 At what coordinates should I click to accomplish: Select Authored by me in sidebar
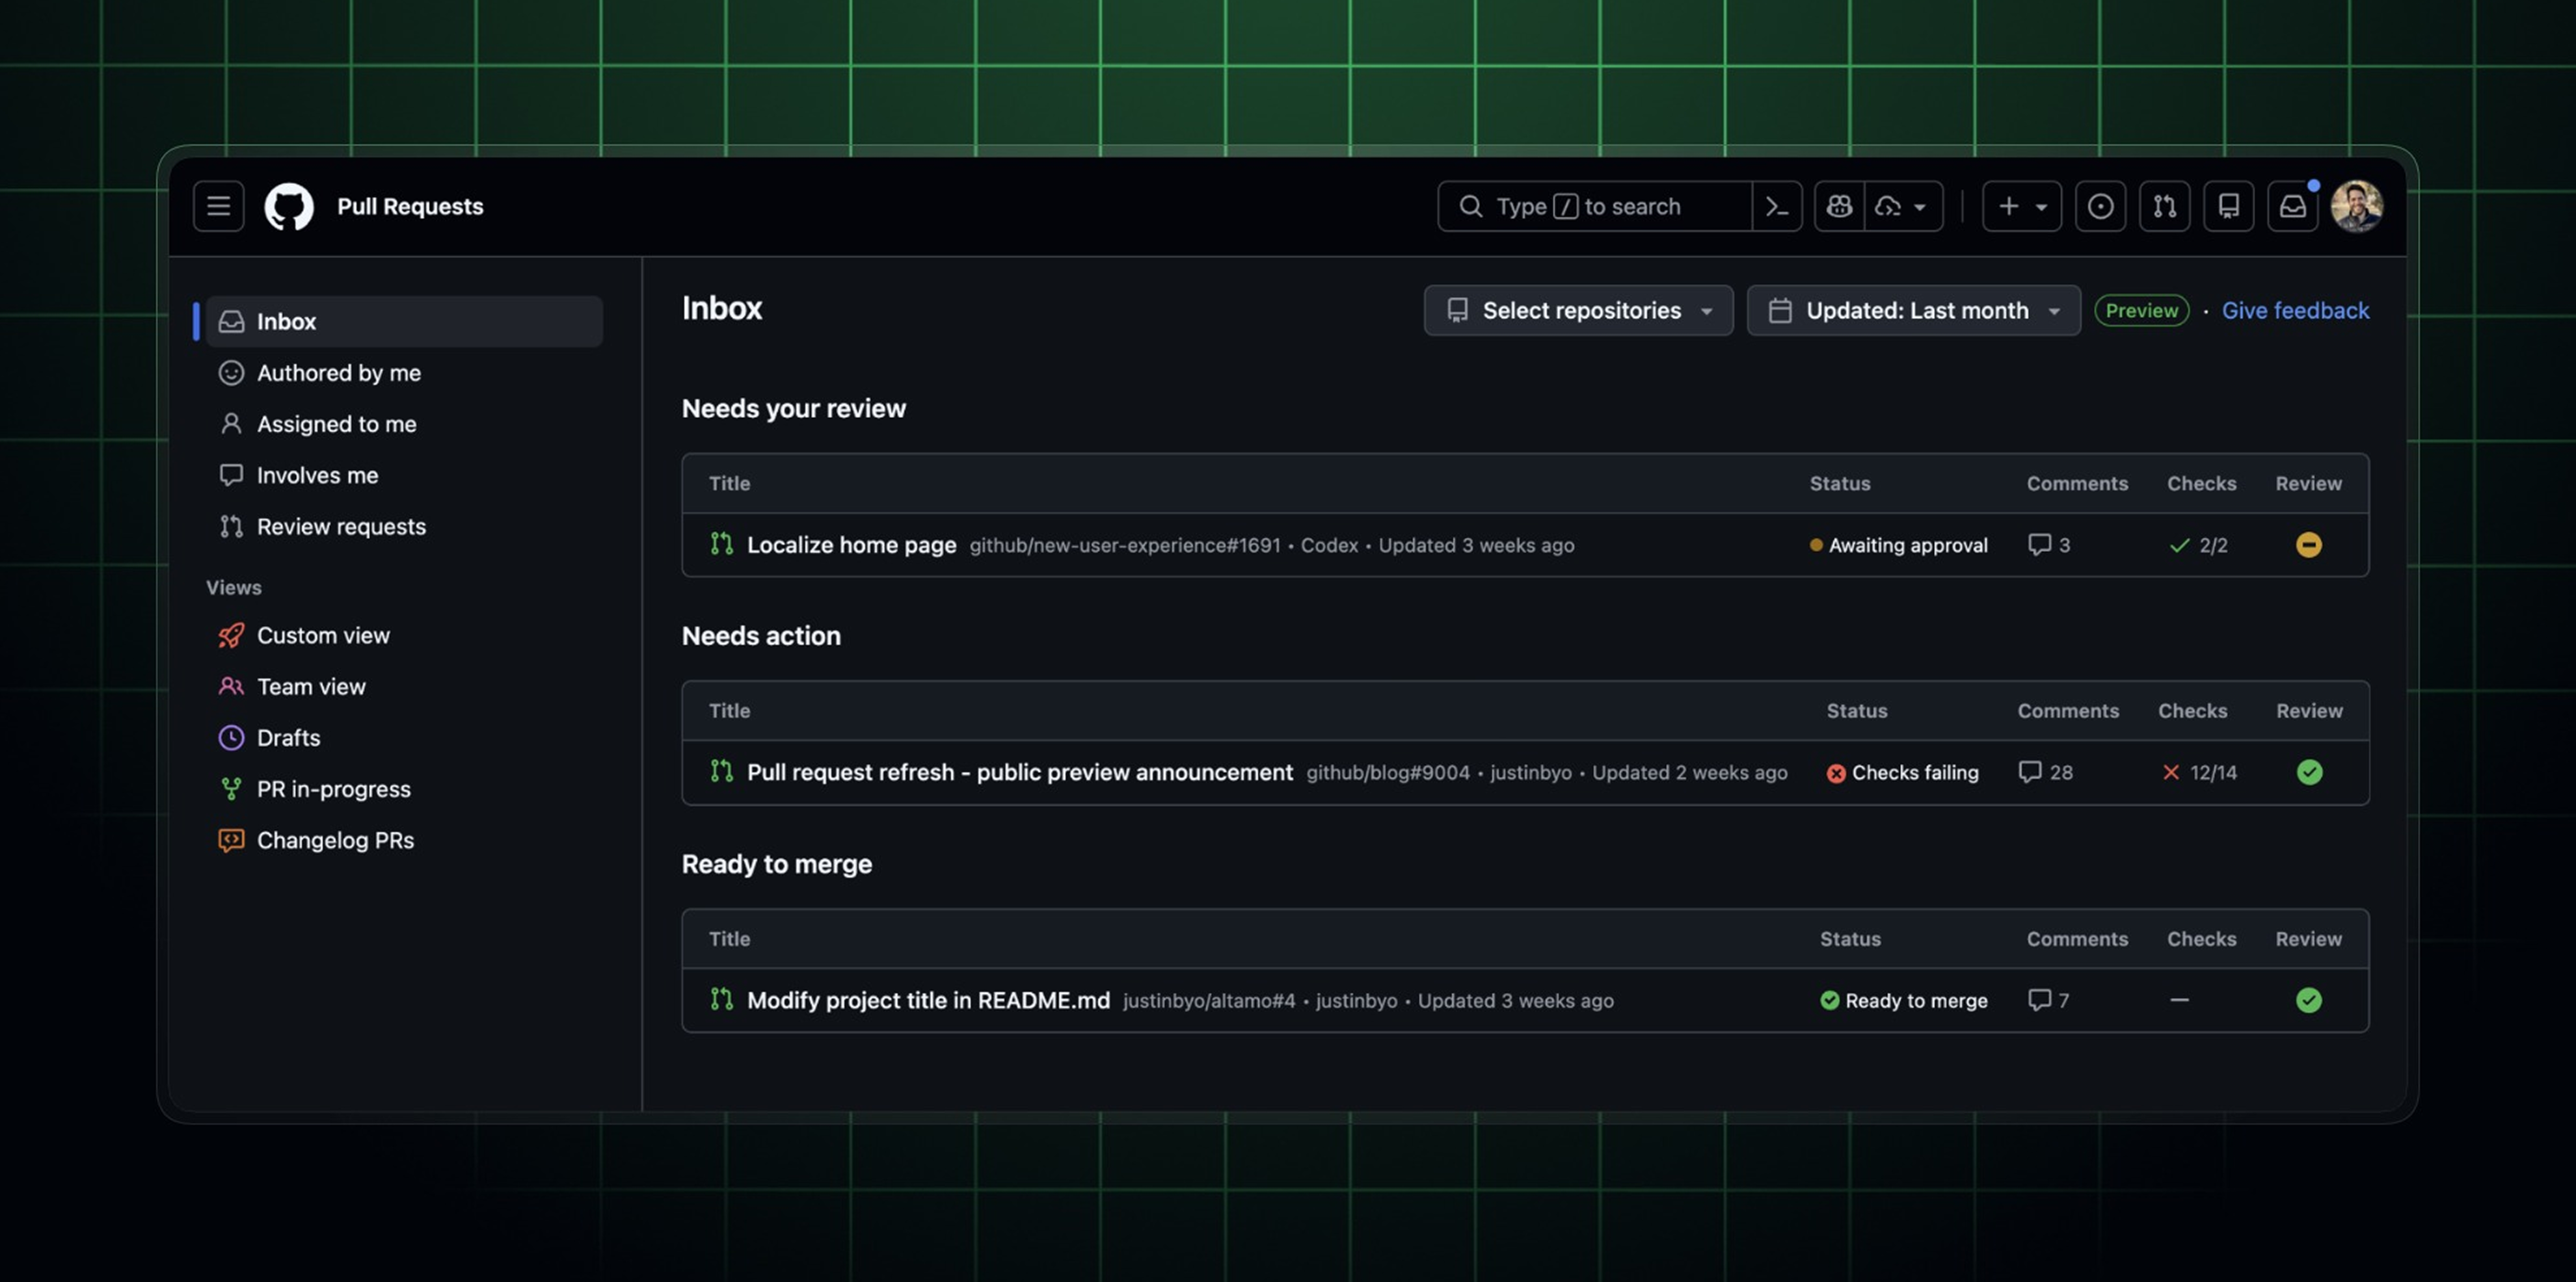coord(338,373)
